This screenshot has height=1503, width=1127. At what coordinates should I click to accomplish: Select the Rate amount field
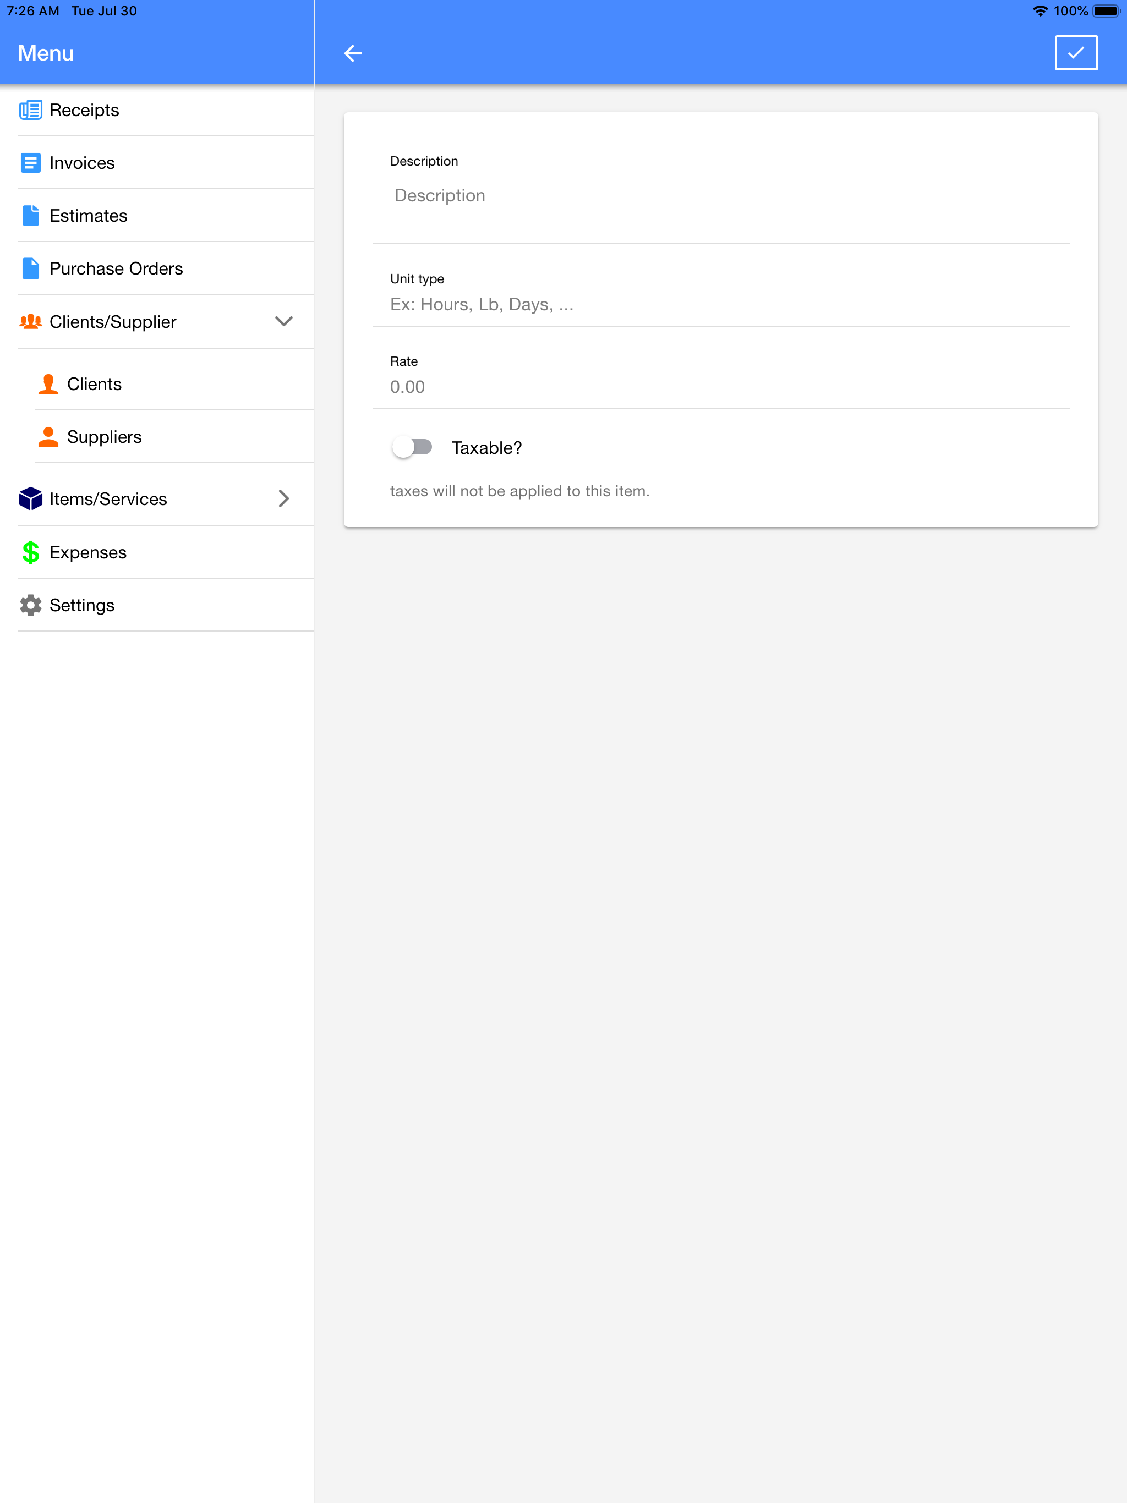[x=720, y=387]
